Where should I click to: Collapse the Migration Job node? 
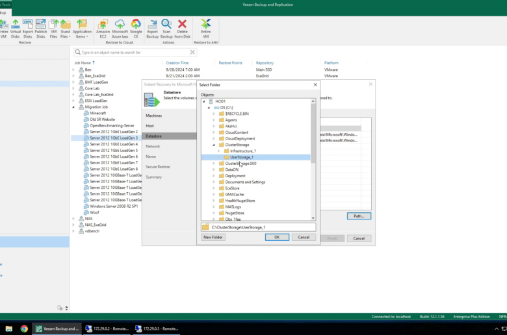pyautogui.click(x=73, y=107)
